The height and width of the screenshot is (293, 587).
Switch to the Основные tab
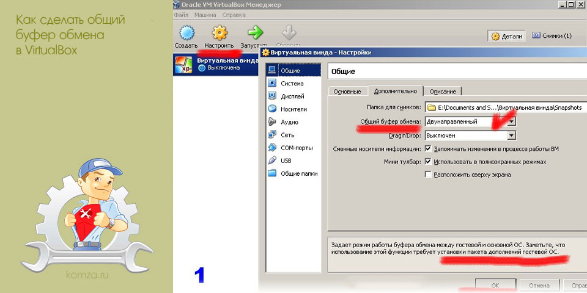347,92
